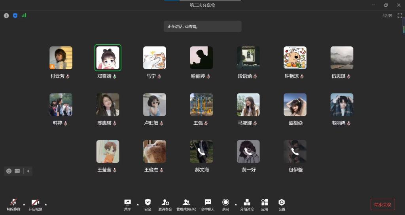405x215 pixels.
Task: Open the emoji reaction smiley icon
Action: pyautogui.click(x=9, y=171)
